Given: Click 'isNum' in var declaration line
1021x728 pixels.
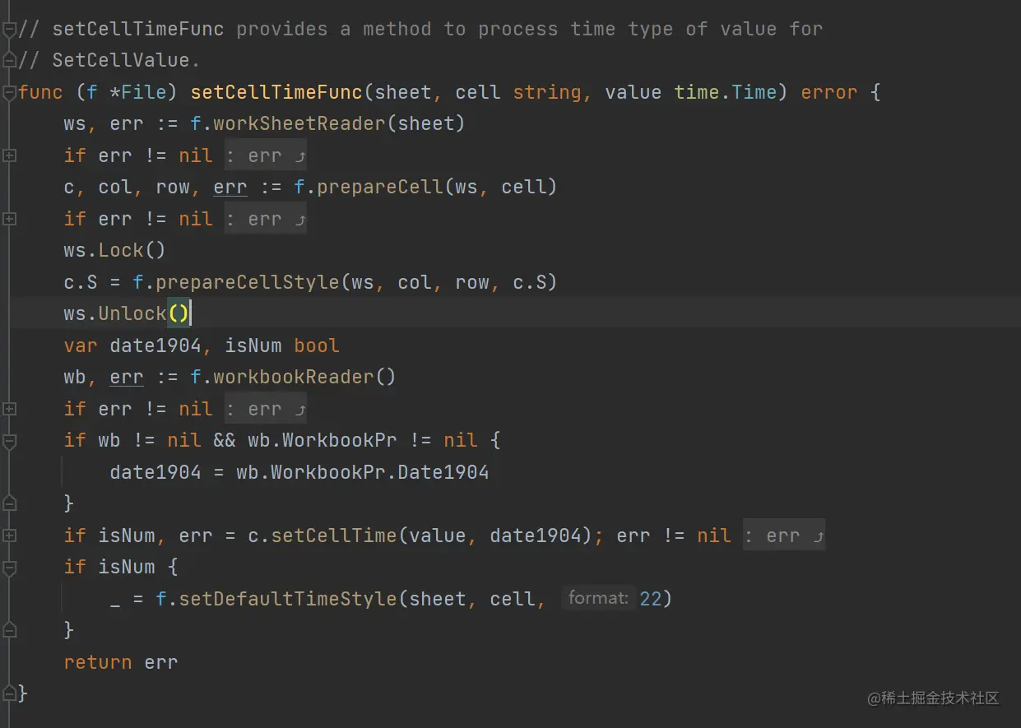Looking at the screenshot, I should 253,345.
